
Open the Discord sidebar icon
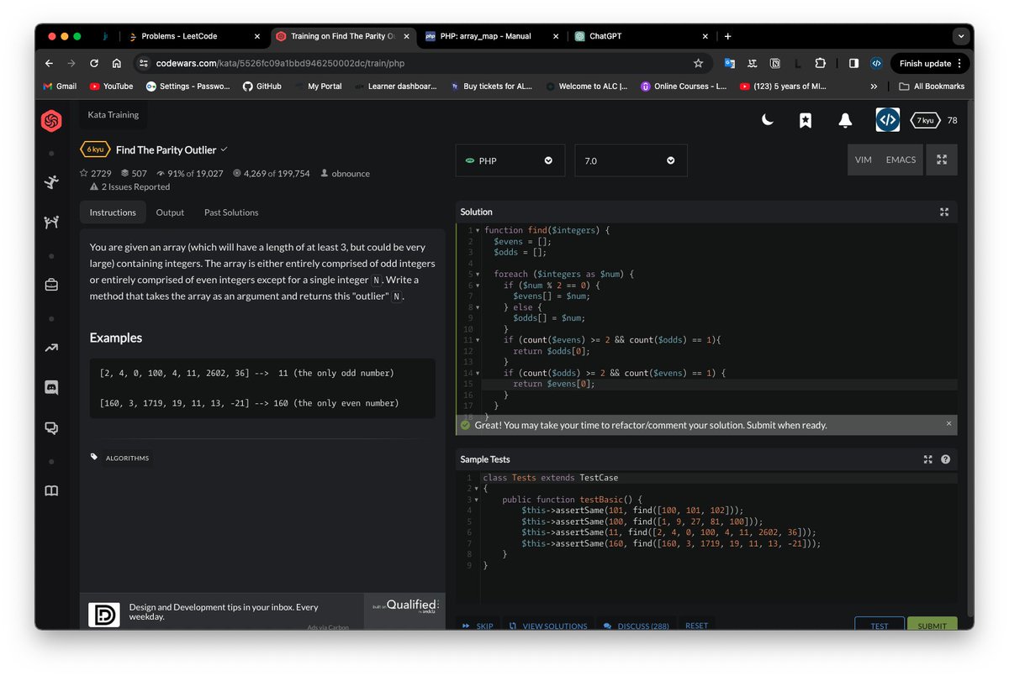[x=51, y=387]
